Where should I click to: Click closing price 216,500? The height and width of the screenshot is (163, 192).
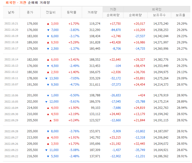(x=33, y=156)
